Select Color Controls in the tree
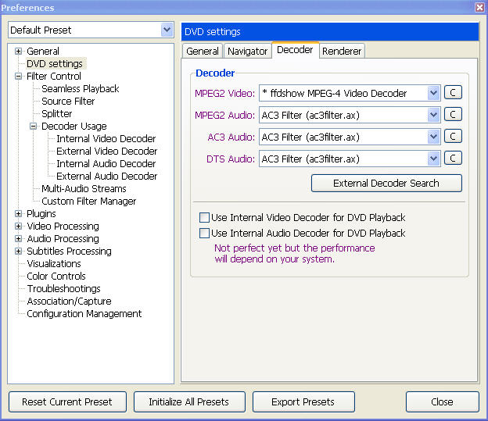Viewport: 488px width, 421px height. click(56, 277)
